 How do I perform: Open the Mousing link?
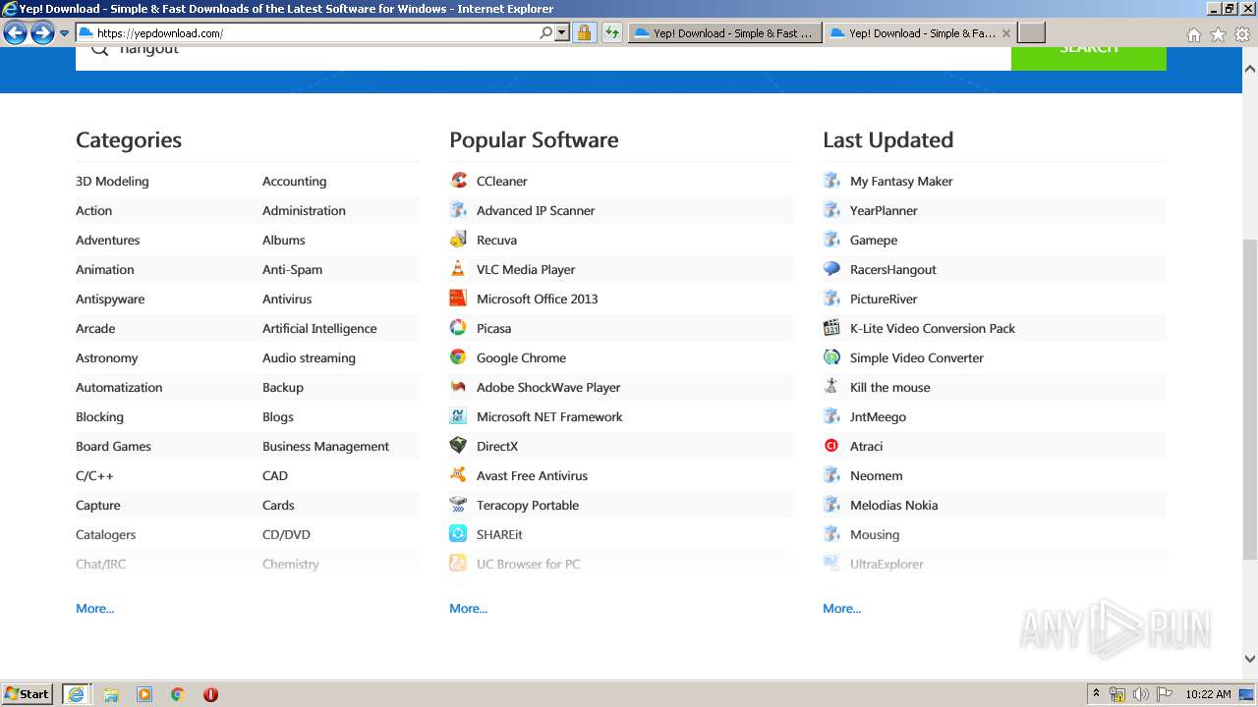tap(875, 534)
